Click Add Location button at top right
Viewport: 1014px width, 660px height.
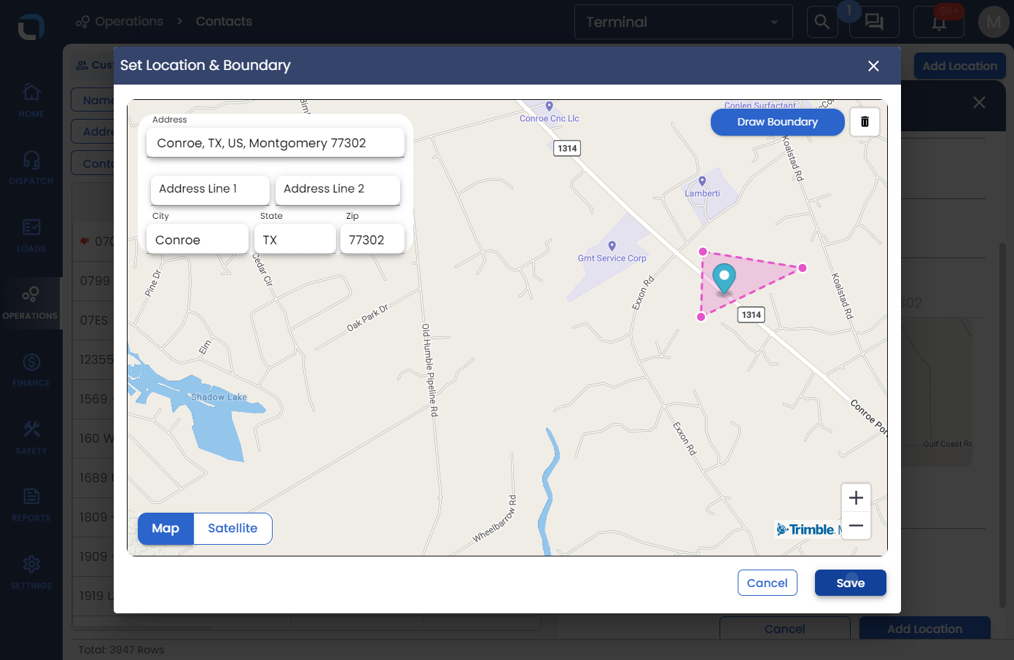[x=959, y=66]
